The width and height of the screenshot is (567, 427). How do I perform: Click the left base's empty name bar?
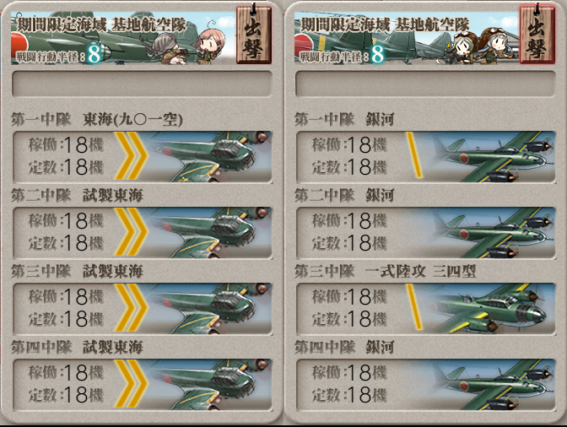[x=142, y=84]
